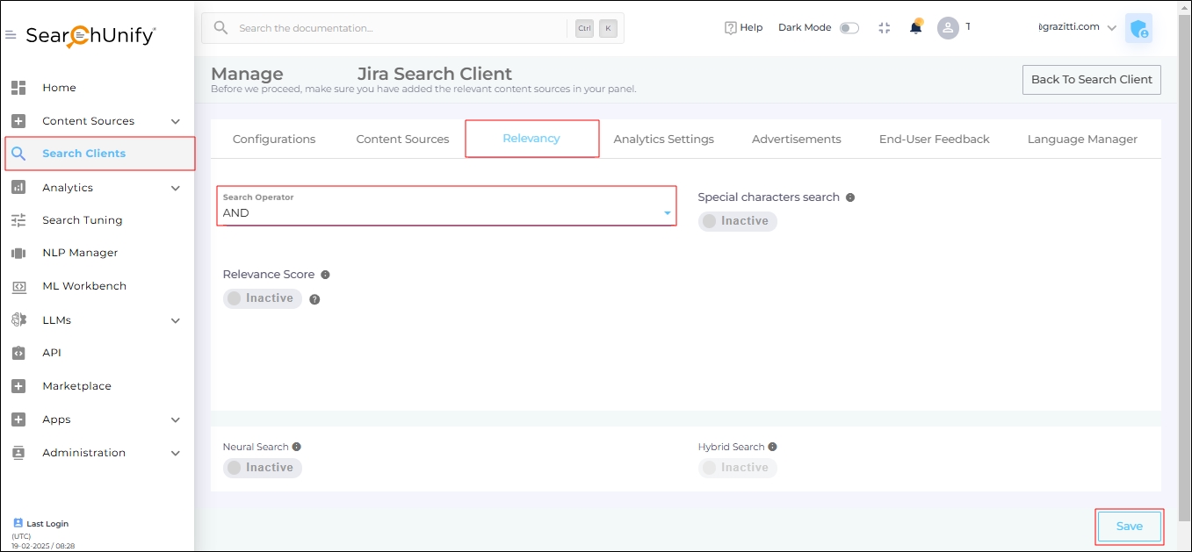Viewport: 1192px width, 552px height.
Task: Enable the Neural Search toggle
Action: click(262, 468)
